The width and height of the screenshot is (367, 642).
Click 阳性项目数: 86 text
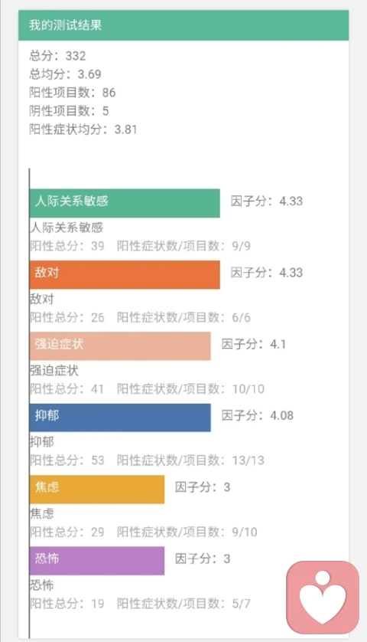(73, 93)
